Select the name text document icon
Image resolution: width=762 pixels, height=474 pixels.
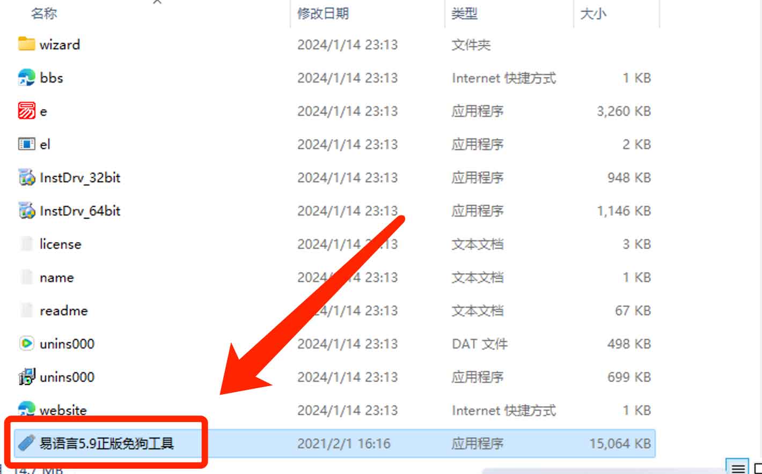[x=26, y=277]
